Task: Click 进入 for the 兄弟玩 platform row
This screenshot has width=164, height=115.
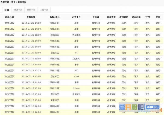Action: tap(148, 59)
